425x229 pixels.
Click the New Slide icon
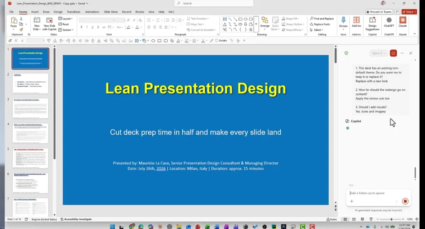(37, 20)
